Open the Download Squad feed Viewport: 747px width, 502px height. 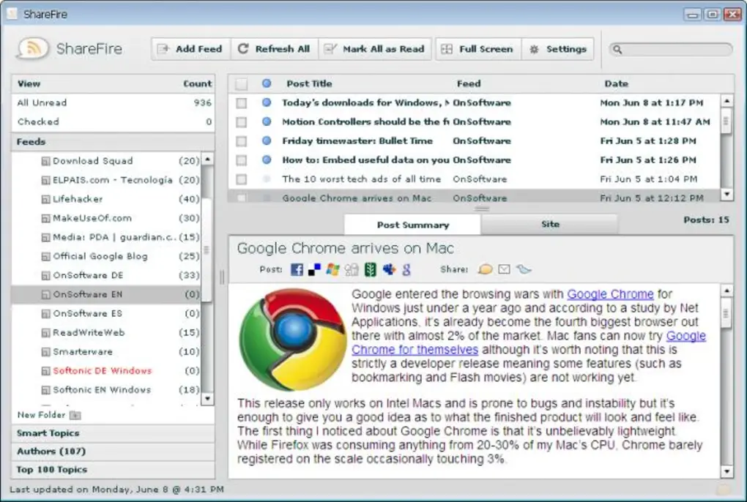pyautogui.click(x=106, y=161)
